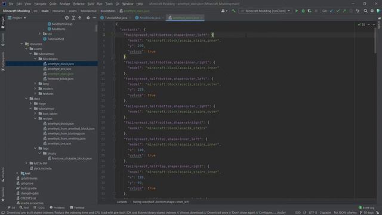The height and width of the screenshot is (215, 382).
Task: Run with coverage icon
Action: [309, 11]
